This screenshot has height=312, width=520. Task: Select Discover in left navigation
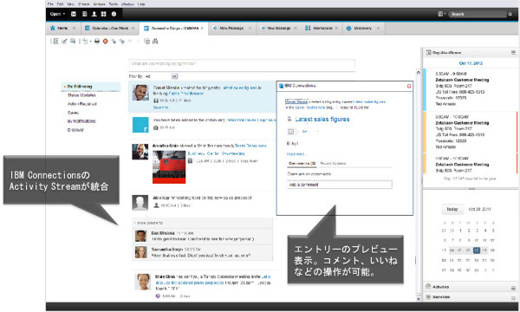pyautogui.click(x=75, y=130)
